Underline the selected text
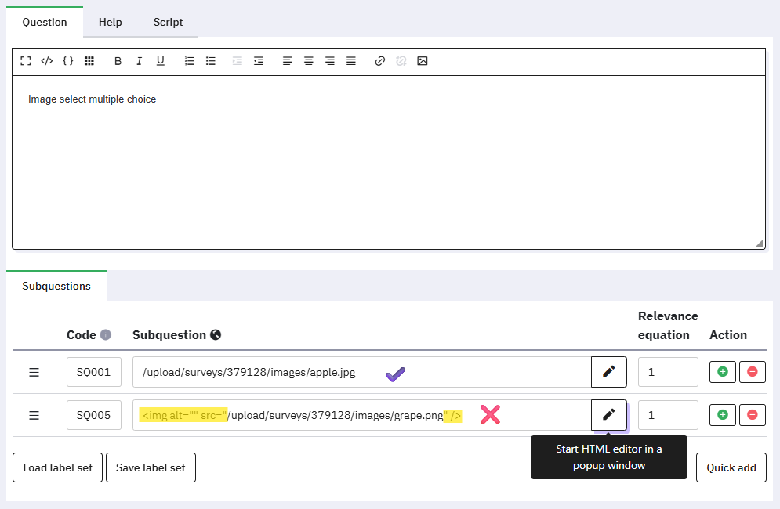Viewport: 780px width, 509px height. point(160,61)
